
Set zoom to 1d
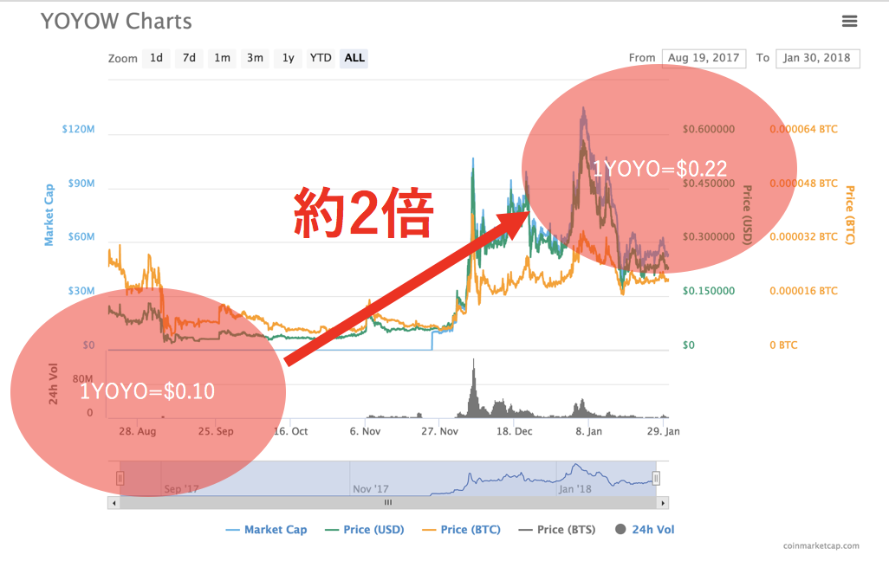click(x=157, y=58)
